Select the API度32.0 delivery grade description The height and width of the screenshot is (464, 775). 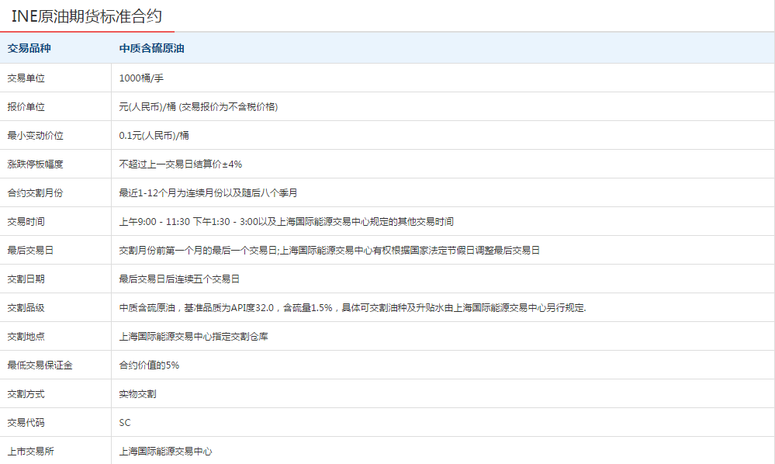point(352,307)
